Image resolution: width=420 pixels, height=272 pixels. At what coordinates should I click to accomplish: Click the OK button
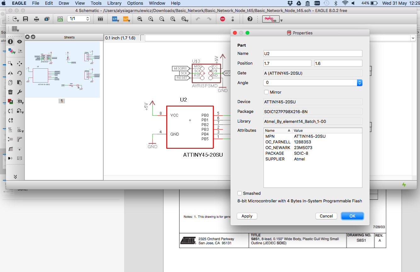click(352, 216)
